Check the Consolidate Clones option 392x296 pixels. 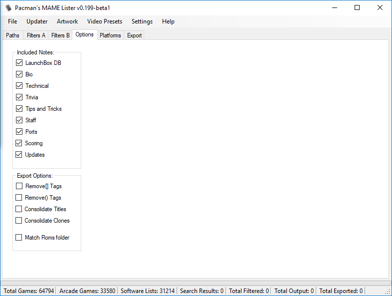19,221
